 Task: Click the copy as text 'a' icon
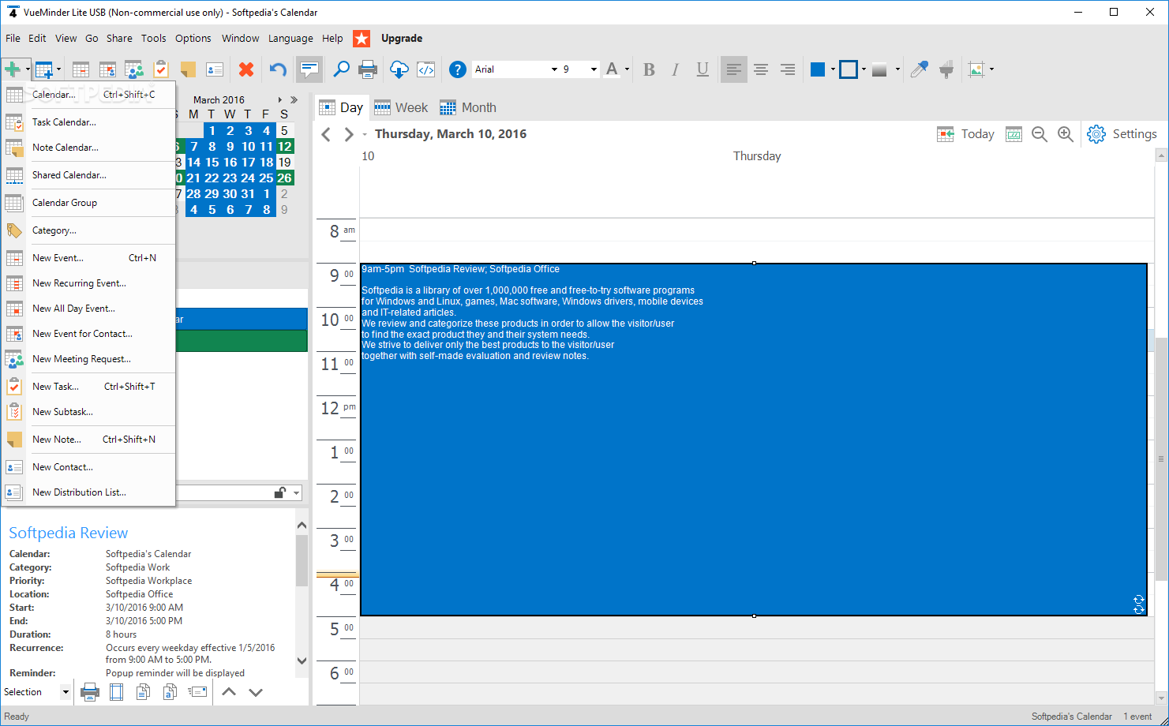(170, 692)
